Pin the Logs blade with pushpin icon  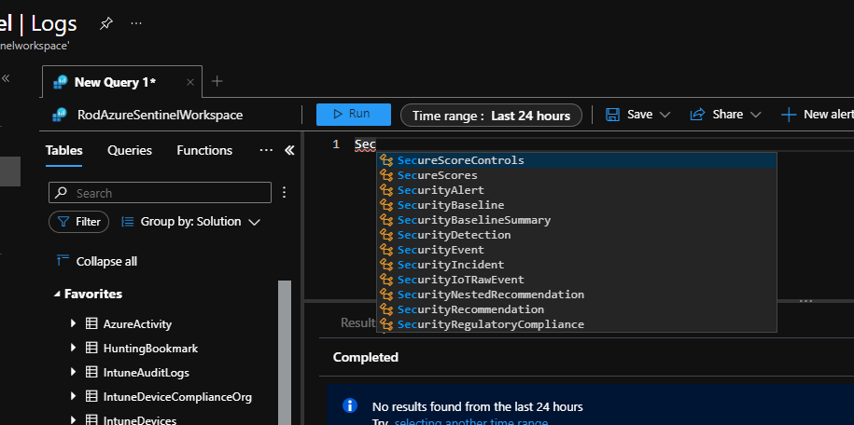pos(106,23)
